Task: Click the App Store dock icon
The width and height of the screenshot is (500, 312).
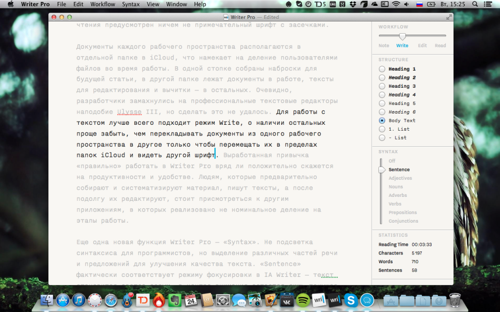Action: pos(63,300)
